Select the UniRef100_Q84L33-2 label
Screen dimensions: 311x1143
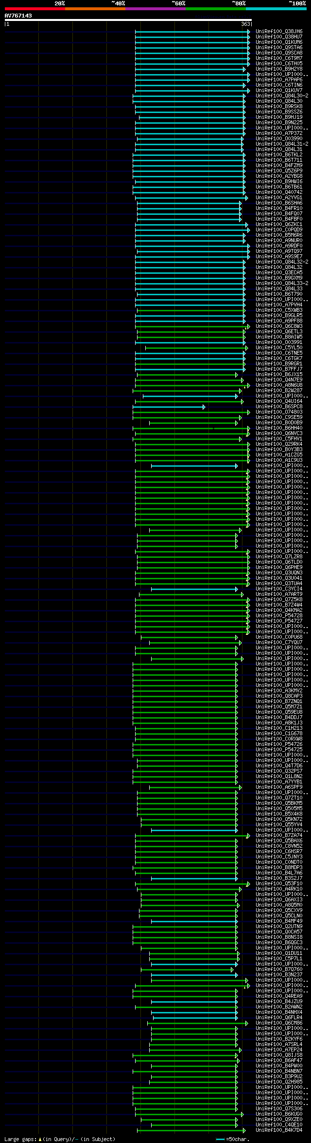282,284
